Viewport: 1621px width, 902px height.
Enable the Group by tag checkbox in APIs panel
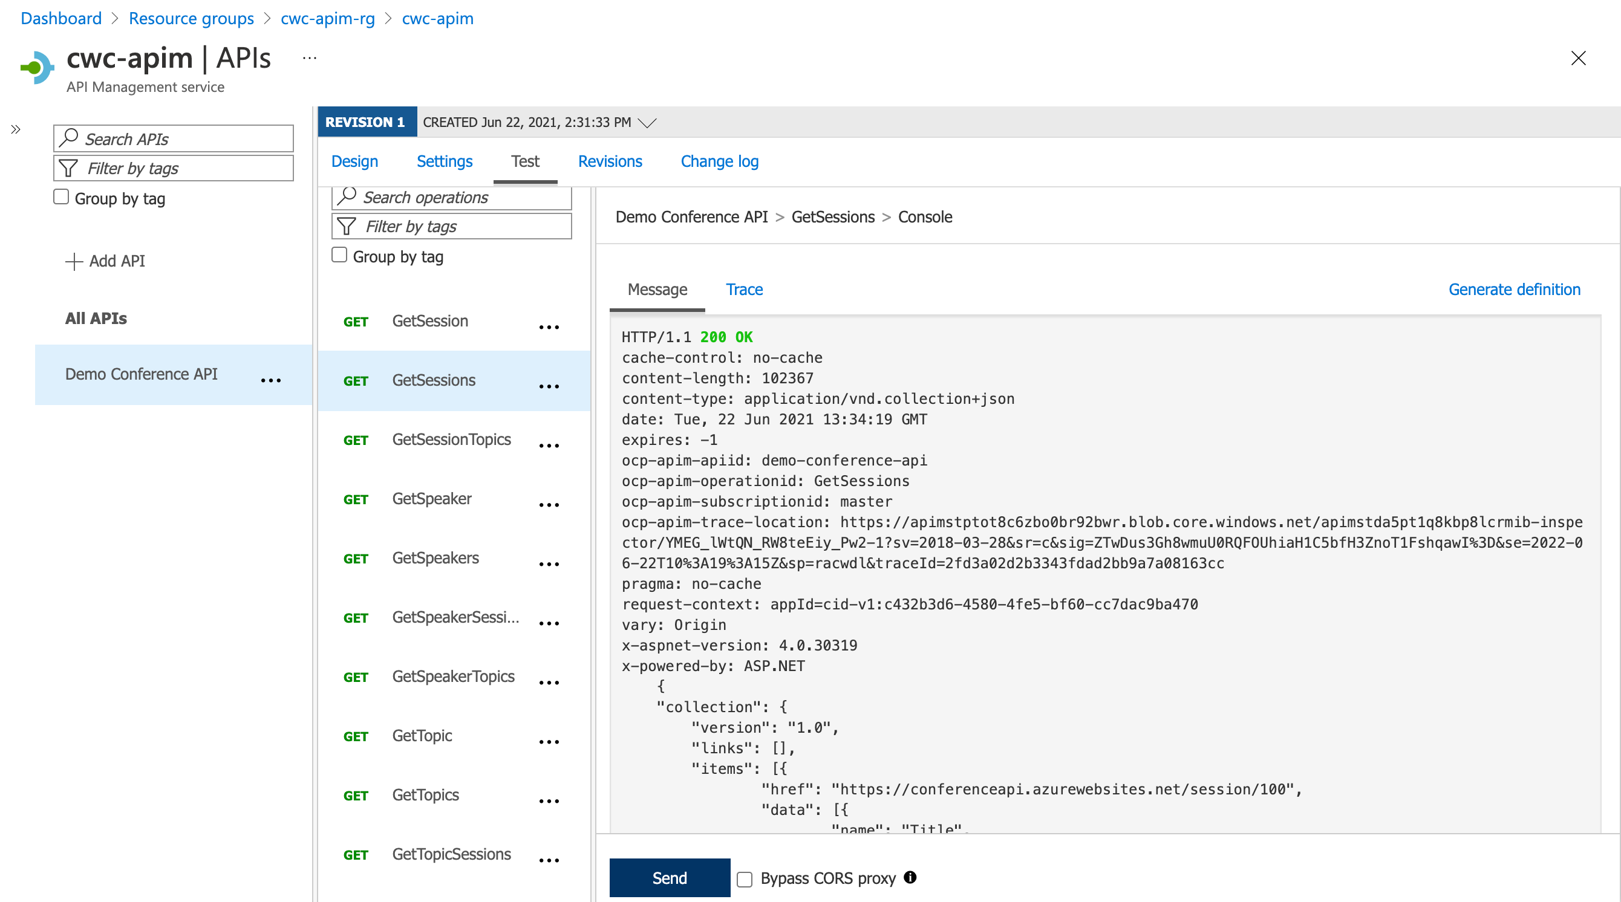point(61,196)
